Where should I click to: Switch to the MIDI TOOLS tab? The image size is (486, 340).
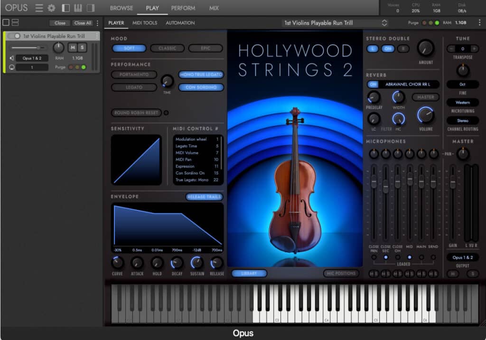[x=145, y=22]
